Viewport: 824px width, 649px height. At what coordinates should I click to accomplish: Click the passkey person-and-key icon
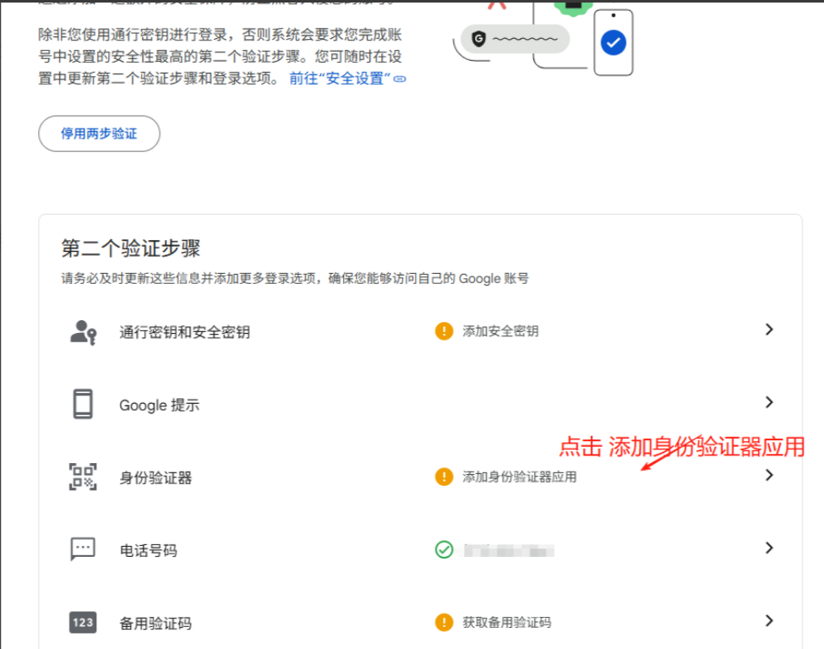(x=83, y=332)
